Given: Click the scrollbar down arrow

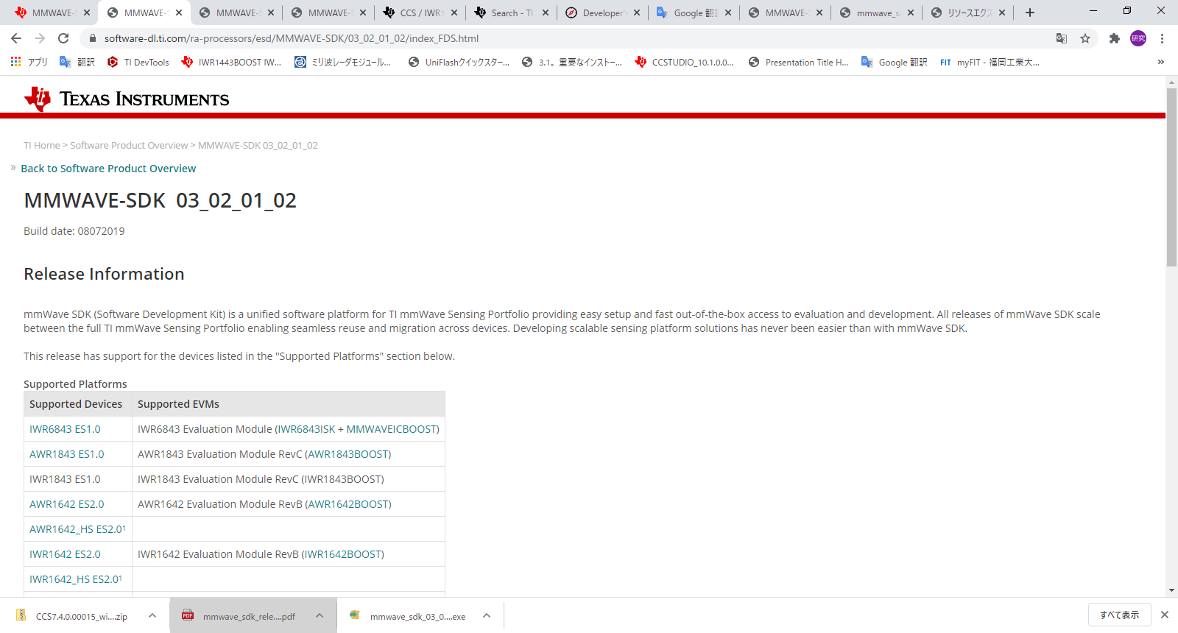Looking at the screenshot, I should coord(1171,590).
